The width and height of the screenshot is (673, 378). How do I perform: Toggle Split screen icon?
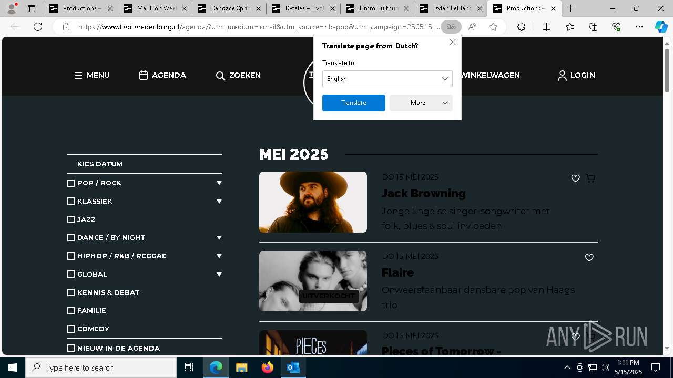pos(546,27)
